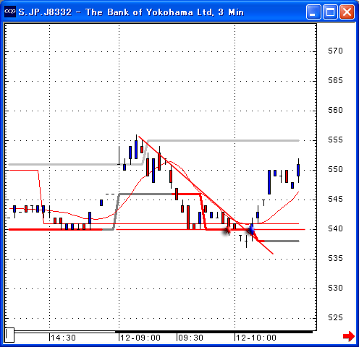
Task: Click the red arrow at bottom right
Action: pyautogui.click(x=349, y=336)
